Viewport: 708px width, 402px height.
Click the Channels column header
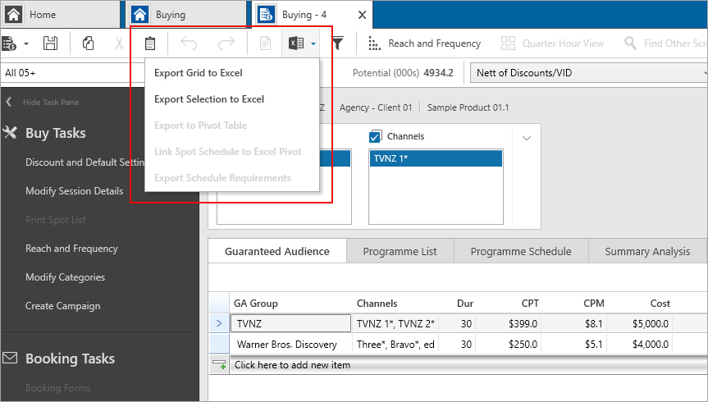point(377,304)
